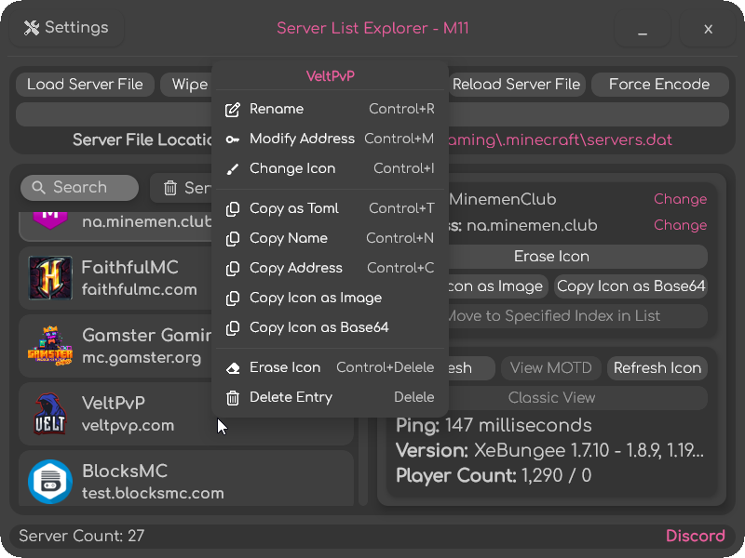Viewport: 745px width, 558px height.
Task: Choose Delete Entry in the context menu
Action: pyautogui.click(x=330, y=398)
